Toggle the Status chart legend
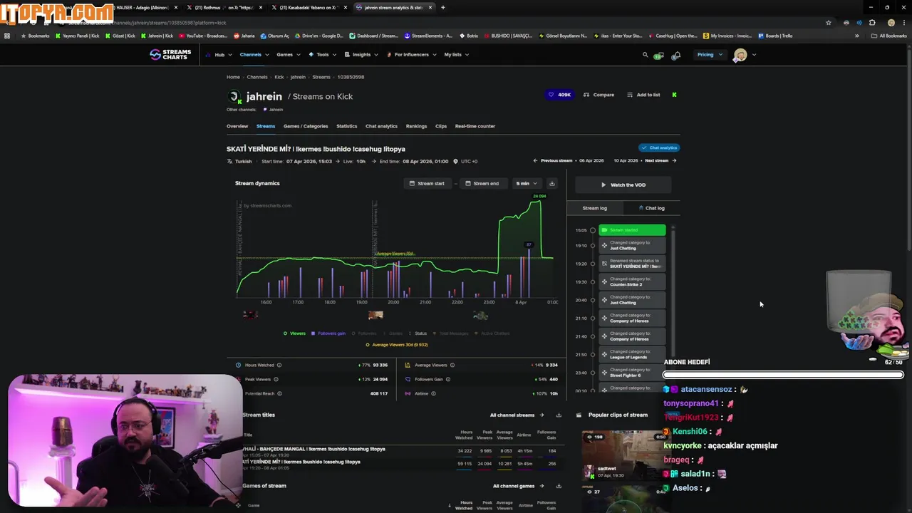 tap(418, 333)
